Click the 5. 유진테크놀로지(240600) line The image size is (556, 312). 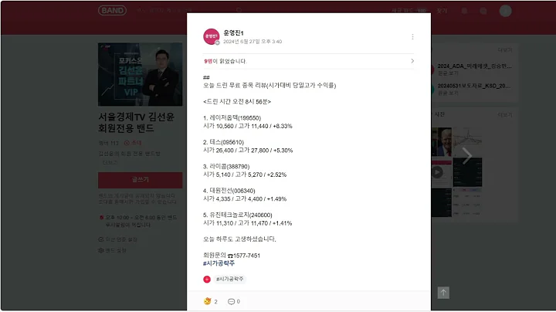238,215
